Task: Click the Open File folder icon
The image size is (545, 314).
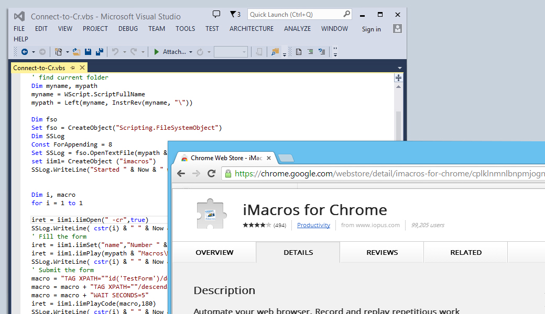Action: 77,52
